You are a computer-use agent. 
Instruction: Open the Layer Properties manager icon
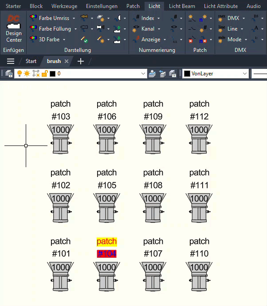(8, 74)
